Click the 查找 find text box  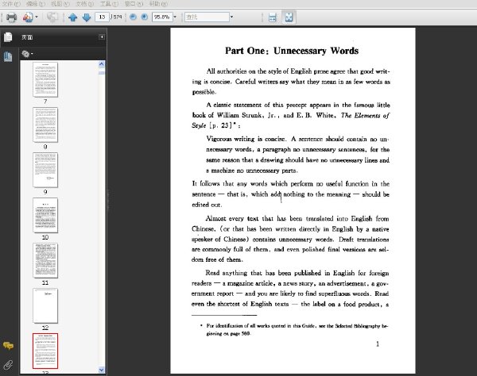pos(207,17)
